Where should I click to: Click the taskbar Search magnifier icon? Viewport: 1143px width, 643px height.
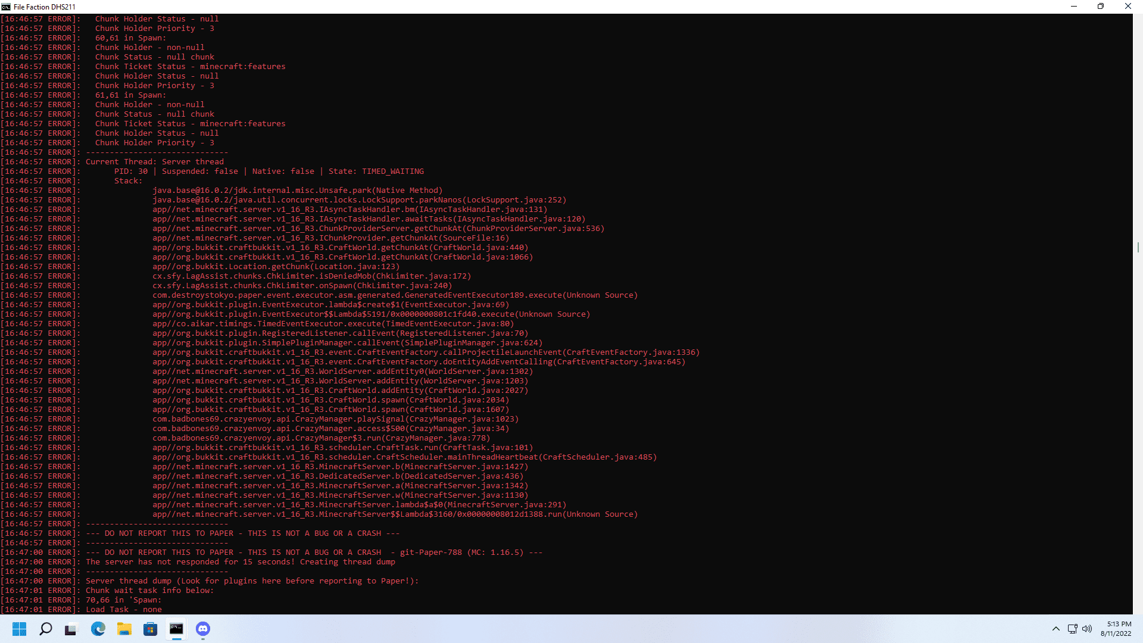(45, 629)
